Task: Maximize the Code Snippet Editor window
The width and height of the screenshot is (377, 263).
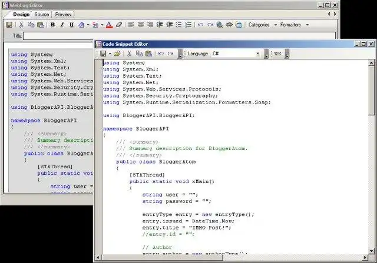Action: point(364,44)
